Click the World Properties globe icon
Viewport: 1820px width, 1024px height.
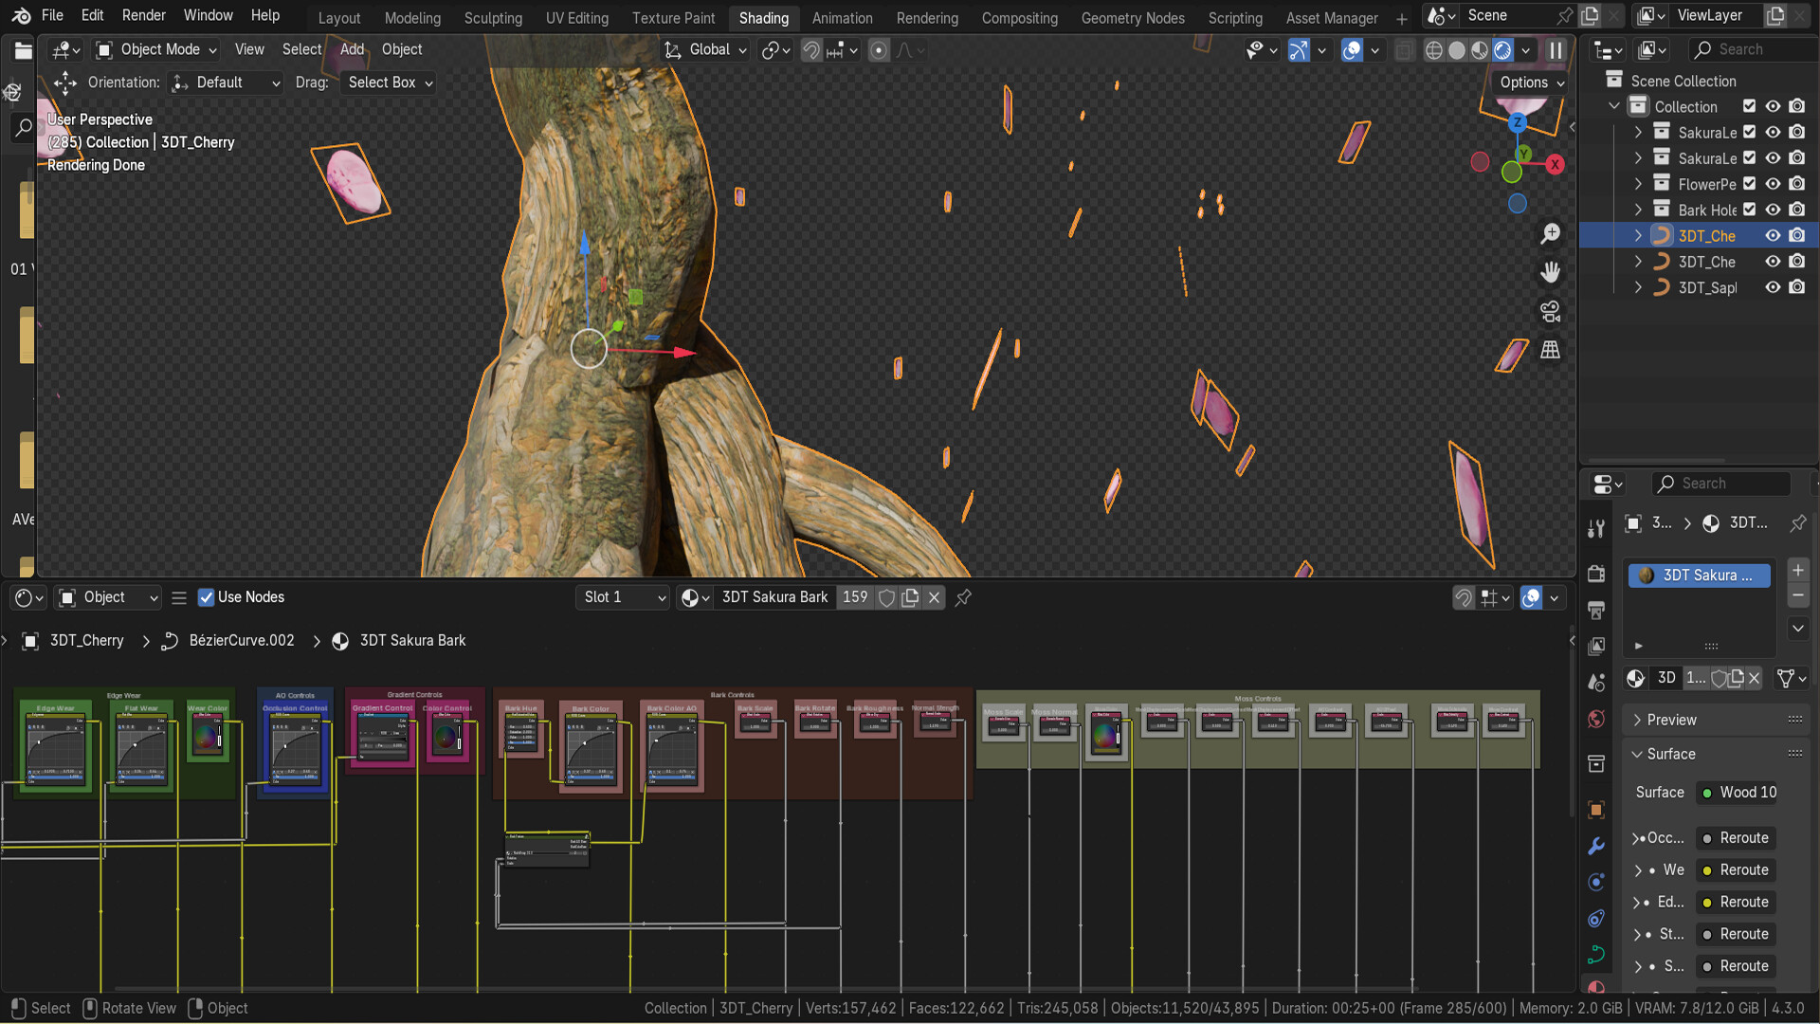point(1596,718)
